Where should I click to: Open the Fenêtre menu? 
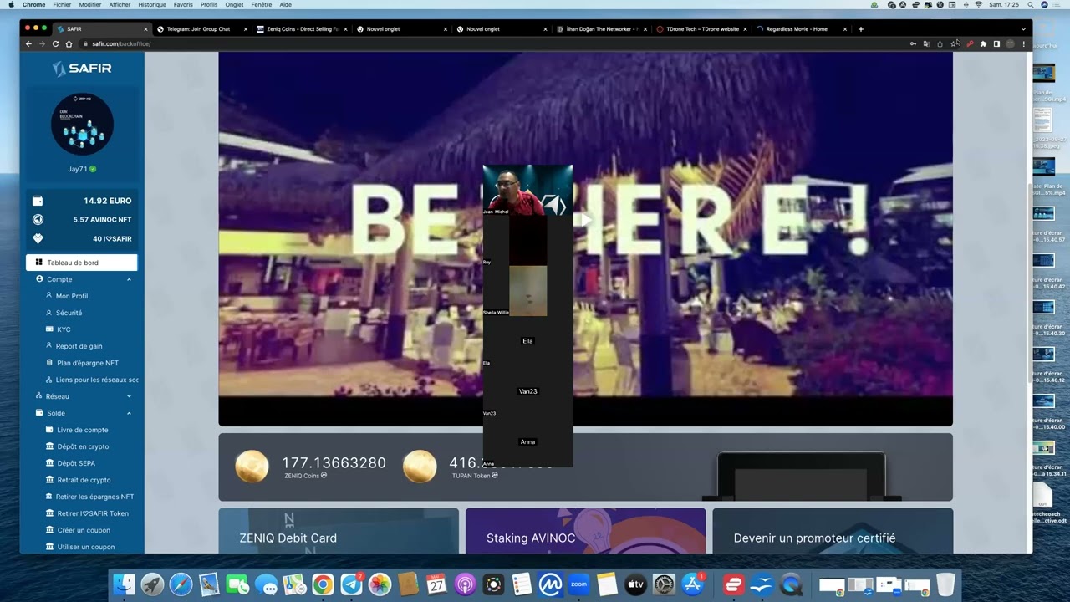261,4
